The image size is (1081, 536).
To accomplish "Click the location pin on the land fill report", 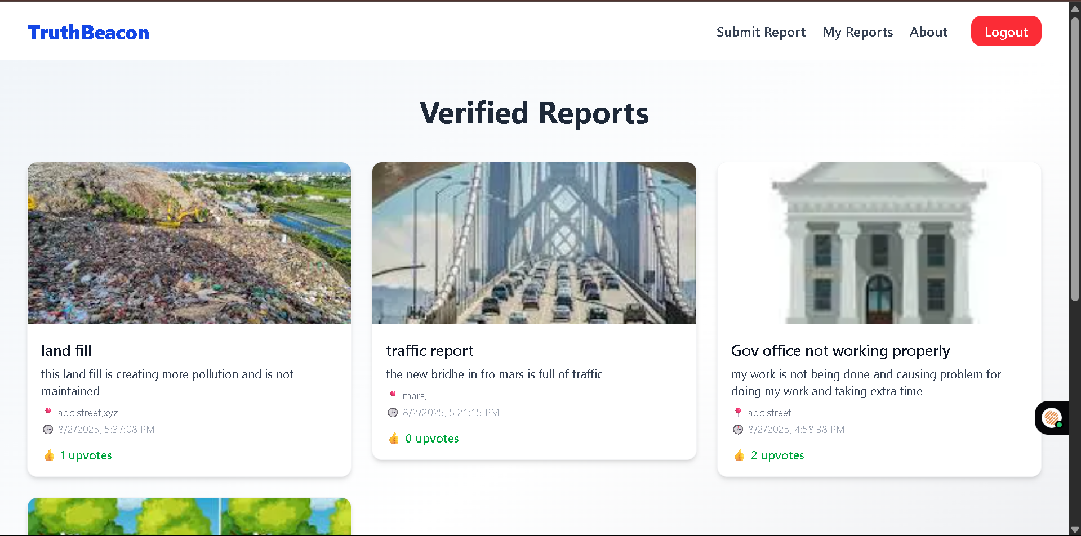I will (x=48, y=412).
